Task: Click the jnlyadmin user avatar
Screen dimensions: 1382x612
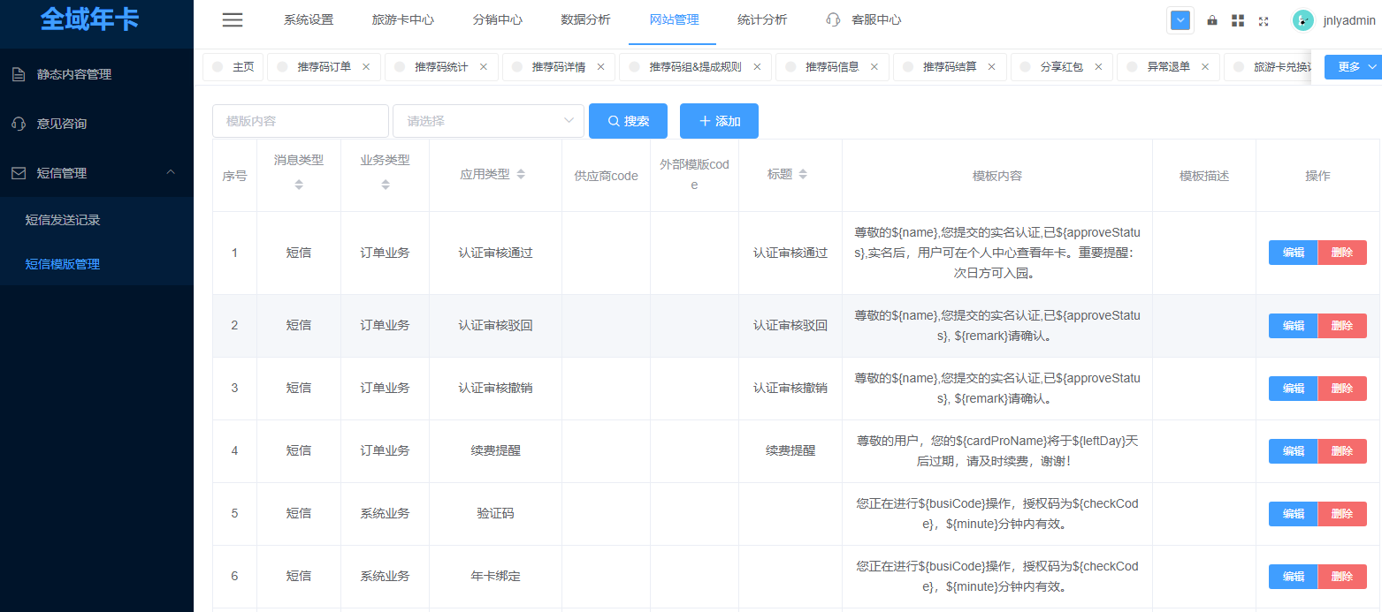Action: (1302, 20)
